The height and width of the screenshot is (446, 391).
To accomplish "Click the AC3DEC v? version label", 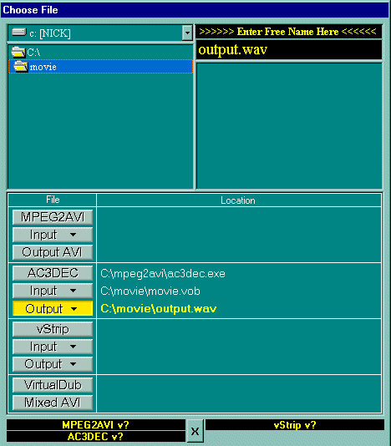I will tap(96, 436).
